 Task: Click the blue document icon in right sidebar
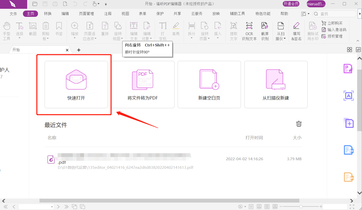click(x=349, y=150)
